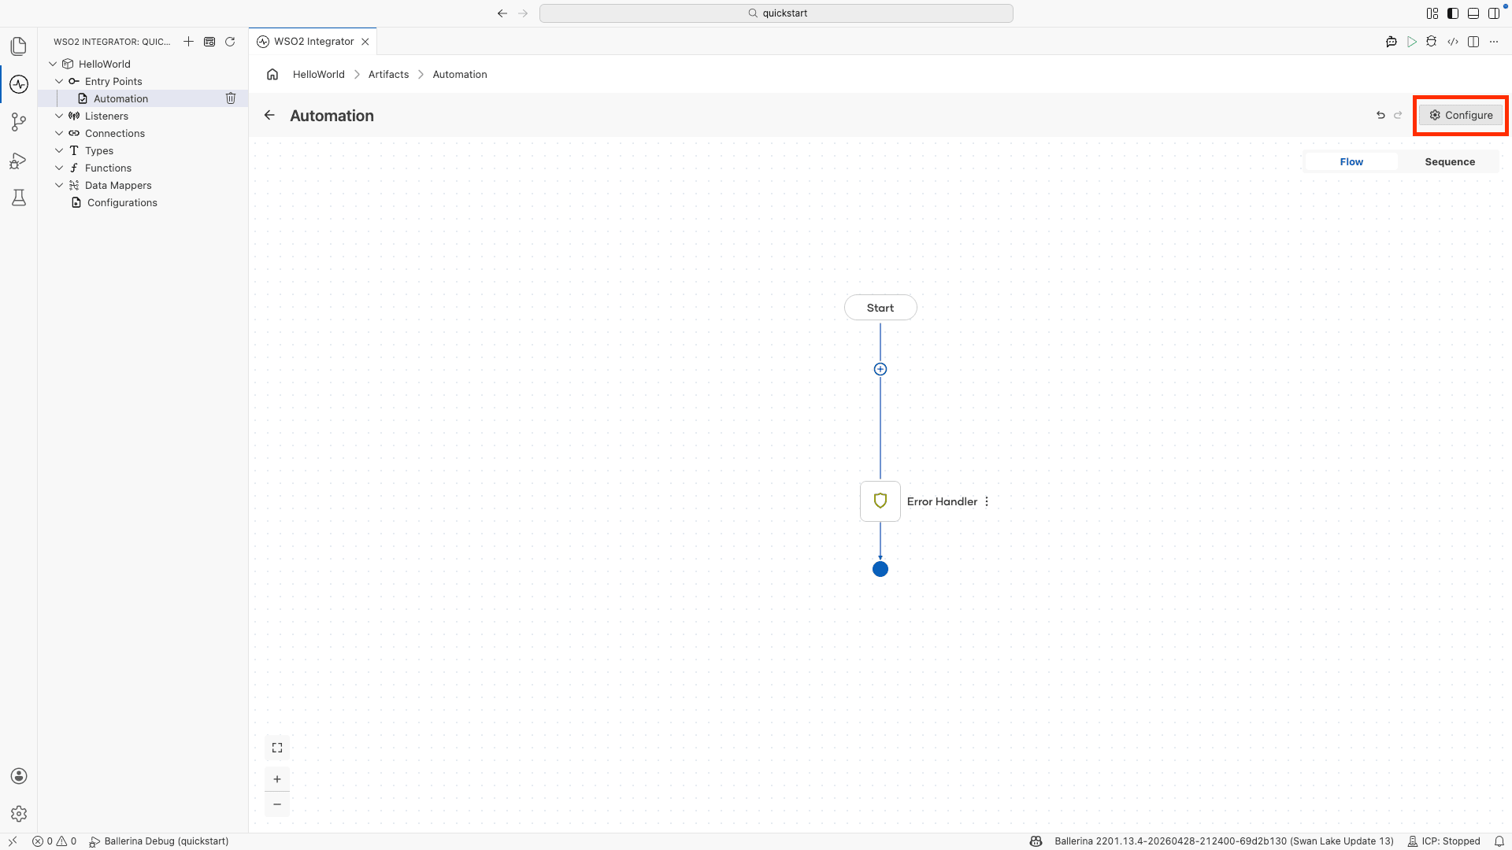Screen dimensions: 1512x850
Task: Refresh the WSO2 Integrator project tree
Action: pos(230,42)
